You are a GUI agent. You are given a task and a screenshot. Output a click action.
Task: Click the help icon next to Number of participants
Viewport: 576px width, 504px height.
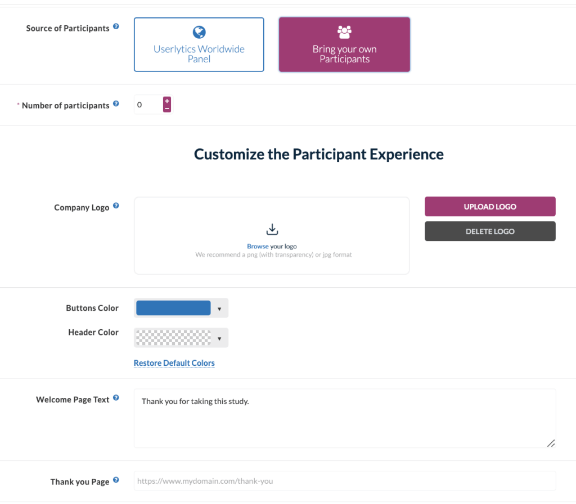[x=116, y=102]
